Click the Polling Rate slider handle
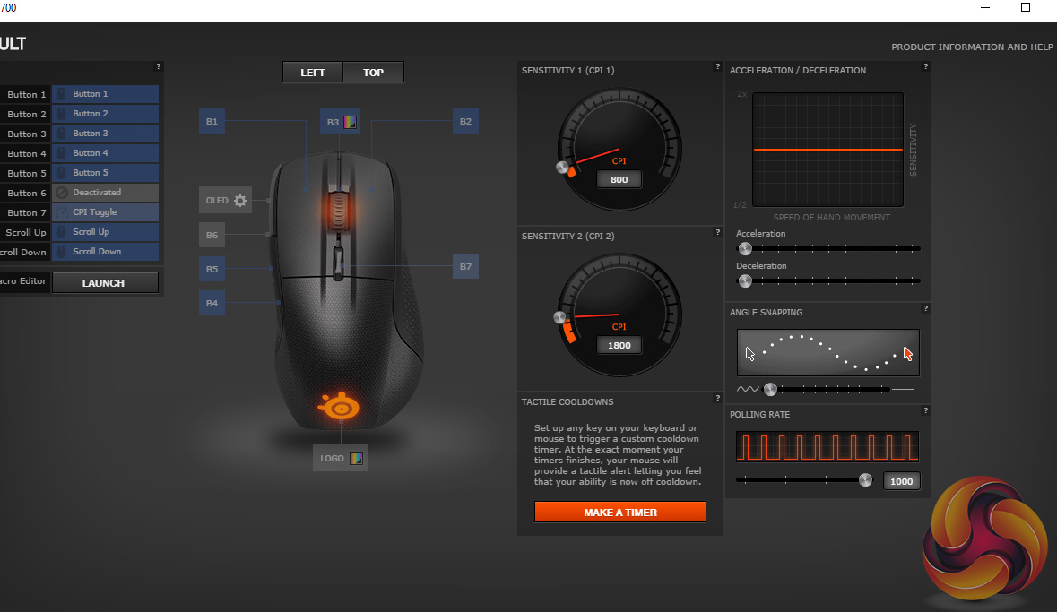Image resolution: width=1057 pixels, height=612 pixels. [865, 480]
